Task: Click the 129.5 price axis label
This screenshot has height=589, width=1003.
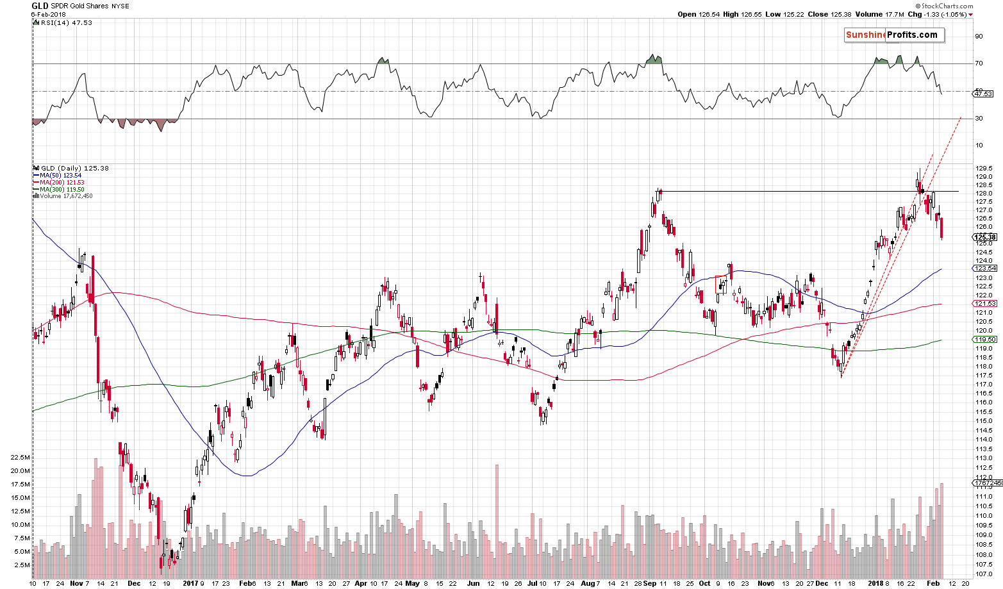Action: point(984,169)
